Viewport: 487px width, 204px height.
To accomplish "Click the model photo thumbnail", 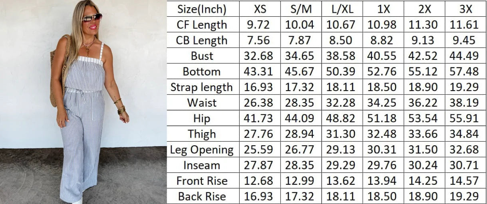I will 83,102.
